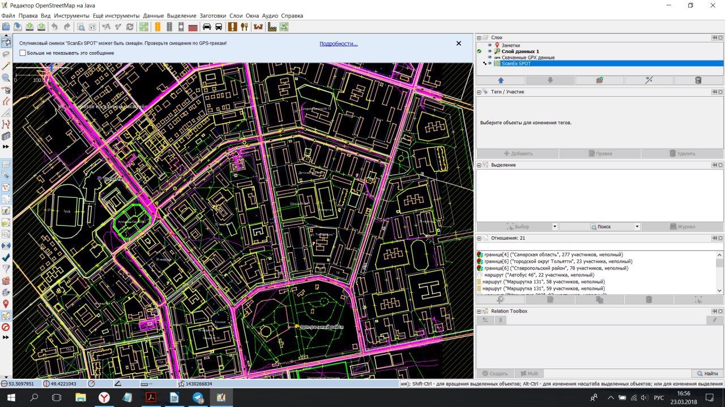This screenshot has width=725, height=407.
Task: Click the Redo arrow icon
Action: pyautogui.click(x=67, y=27)
